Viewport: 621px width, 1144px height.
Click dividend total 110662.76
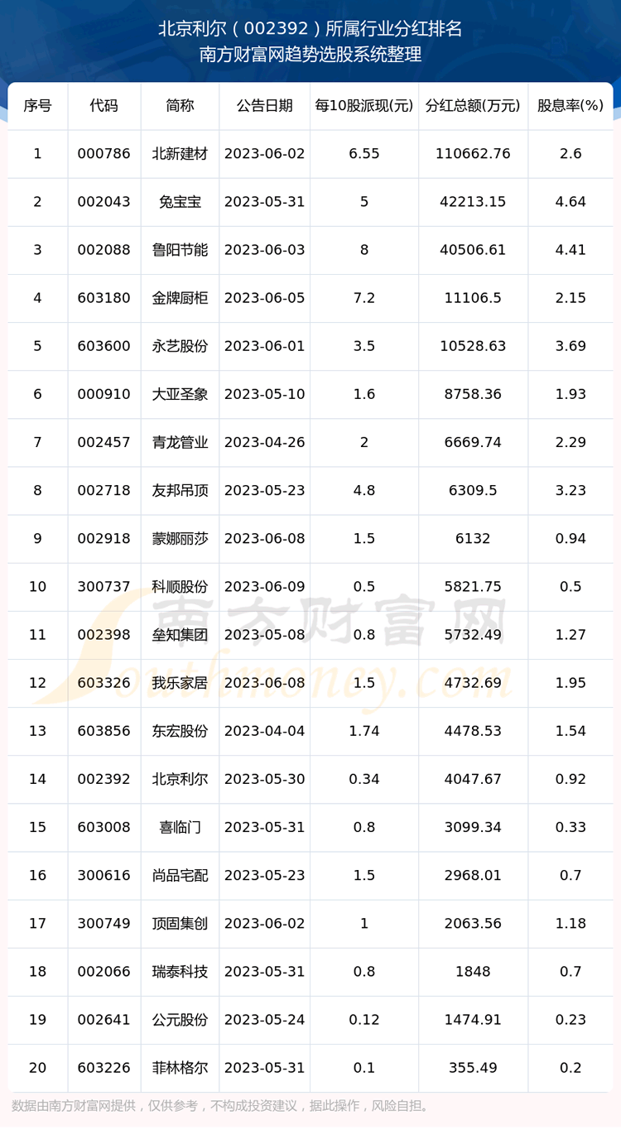pos(472,154)
